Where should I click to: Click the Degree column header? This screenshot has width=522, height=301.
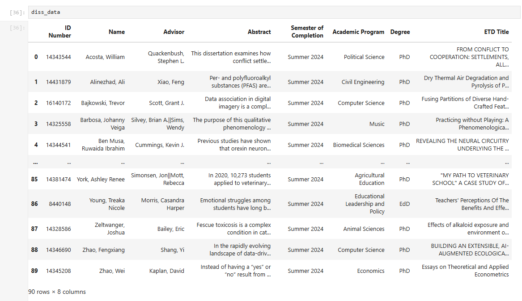click(x=400, y=32)
